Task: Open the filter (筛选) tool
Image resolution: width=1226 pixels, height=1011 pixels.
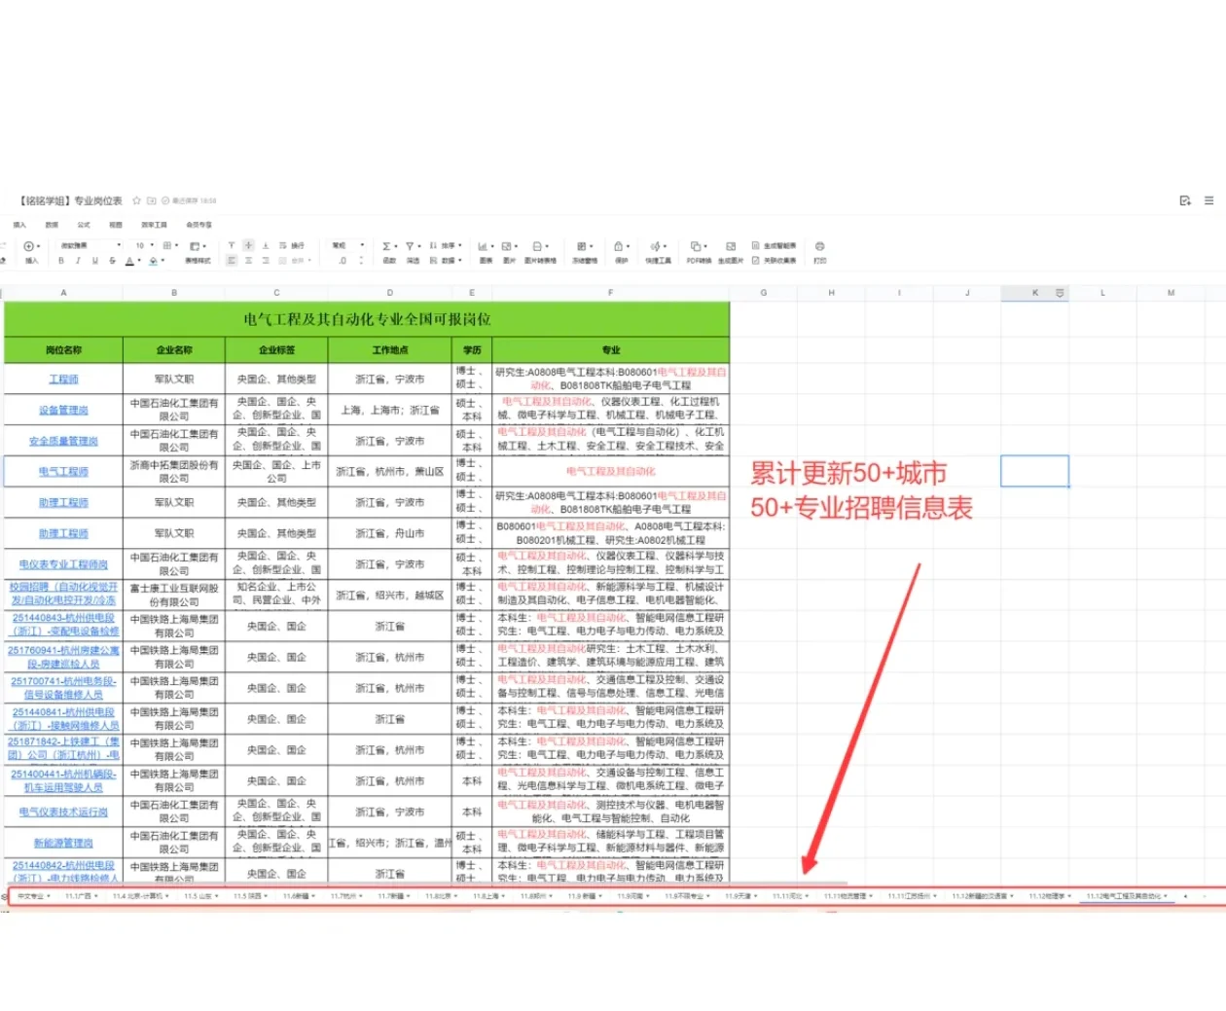Action: (411, 251)
